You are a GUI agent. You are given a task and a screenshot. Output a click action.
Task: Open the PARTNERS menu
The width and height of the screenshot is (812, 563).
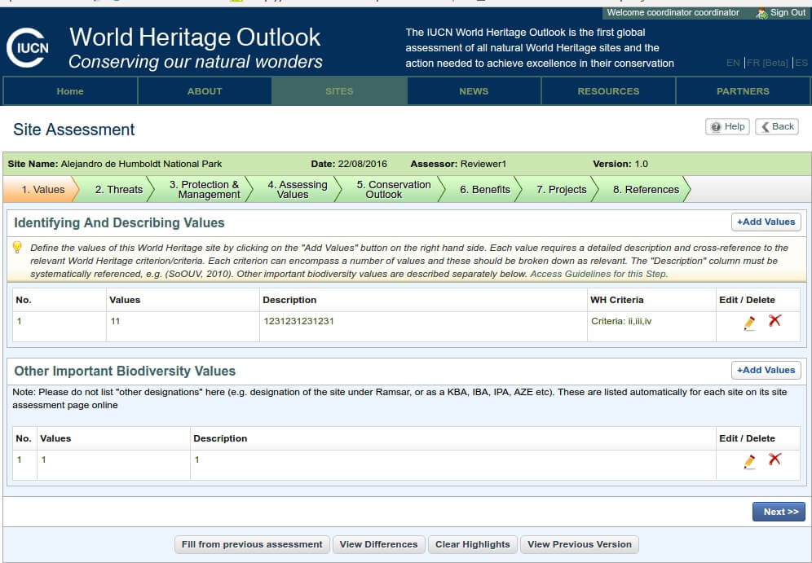pos(744,91)
